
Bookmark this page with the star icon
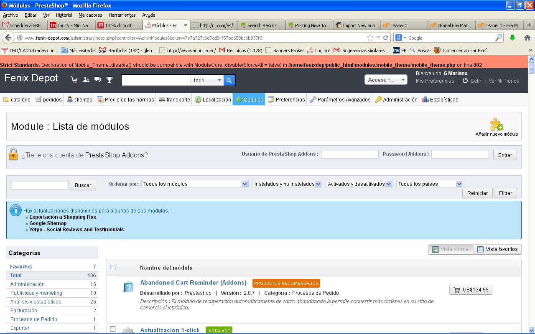click(x=370, y=38)
